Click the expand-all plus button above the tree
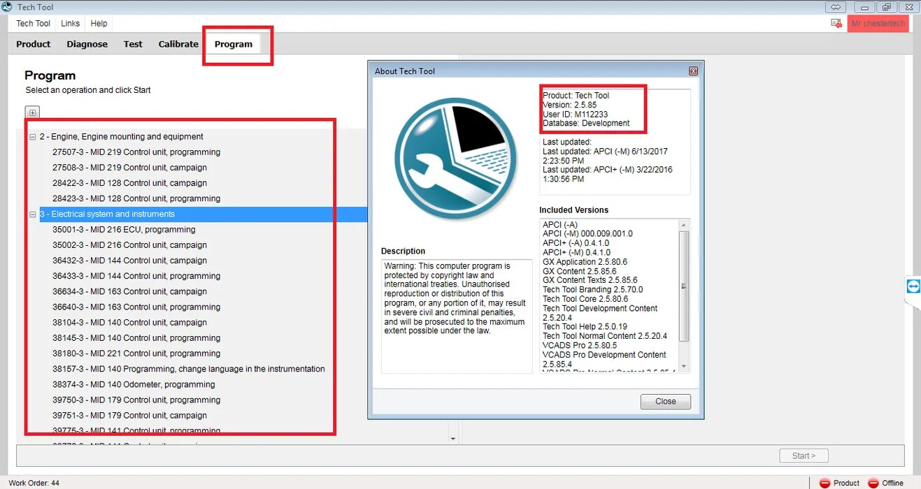 point(32,112)
